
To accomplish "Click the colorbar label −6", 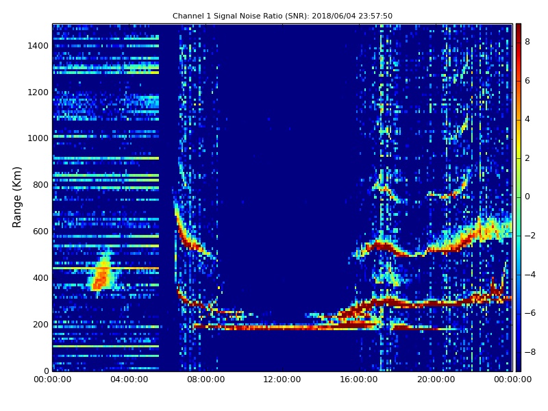I will click(x=530, y=313).
